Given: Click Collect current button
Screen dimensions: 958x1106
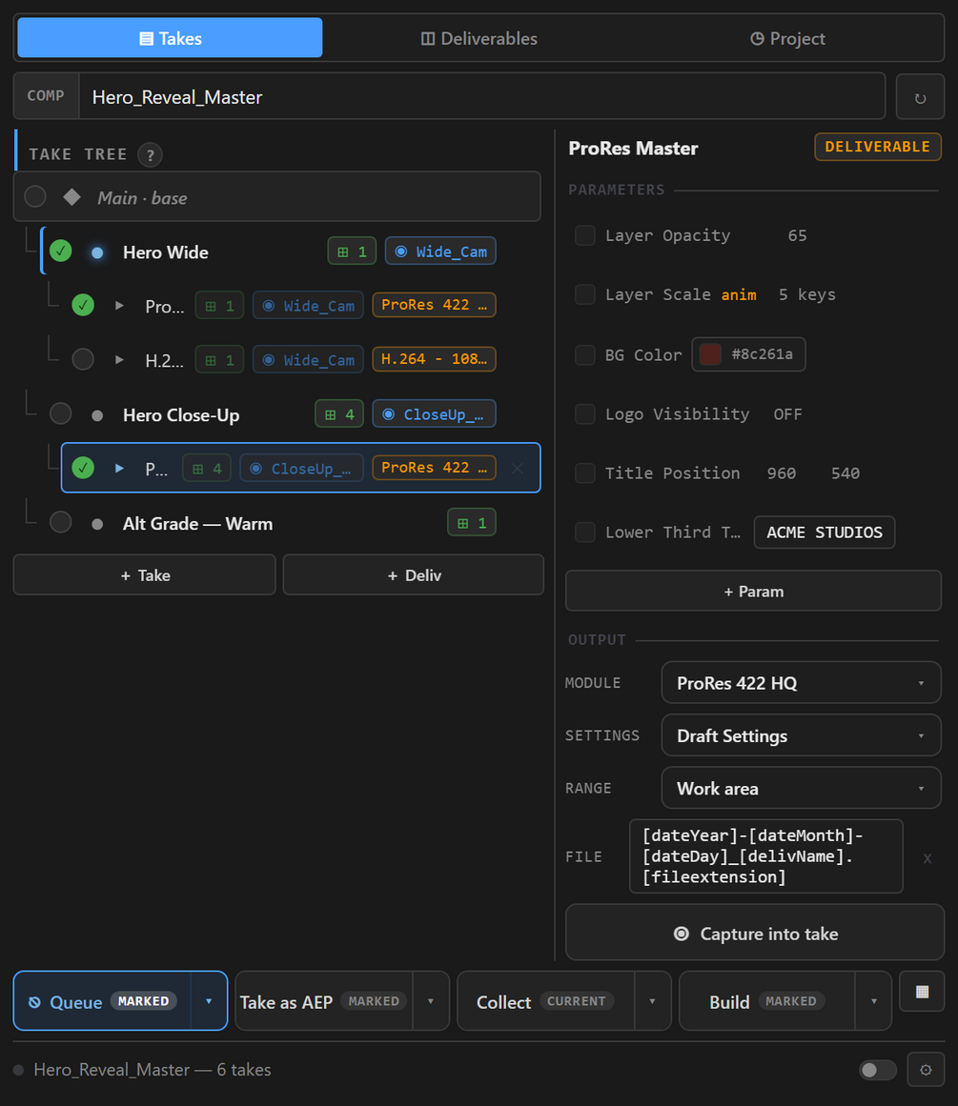Looking at the screenshot, I should pyautogui.click(x=545, y=1001).
